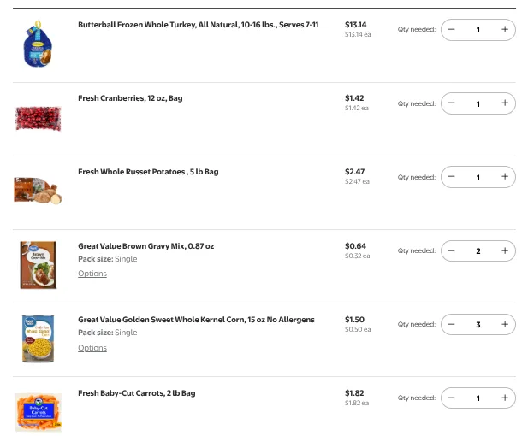The height and width of the screenshot is (436, 528).
Task: Click the Fresh Cranberries product image
Action: click(38, 117)
